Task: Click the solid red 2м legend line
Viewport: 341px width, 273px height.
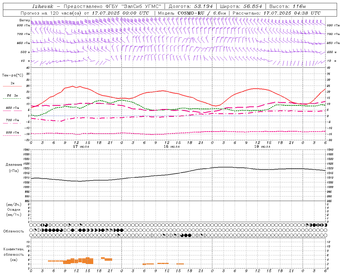Action: point(12,86)
